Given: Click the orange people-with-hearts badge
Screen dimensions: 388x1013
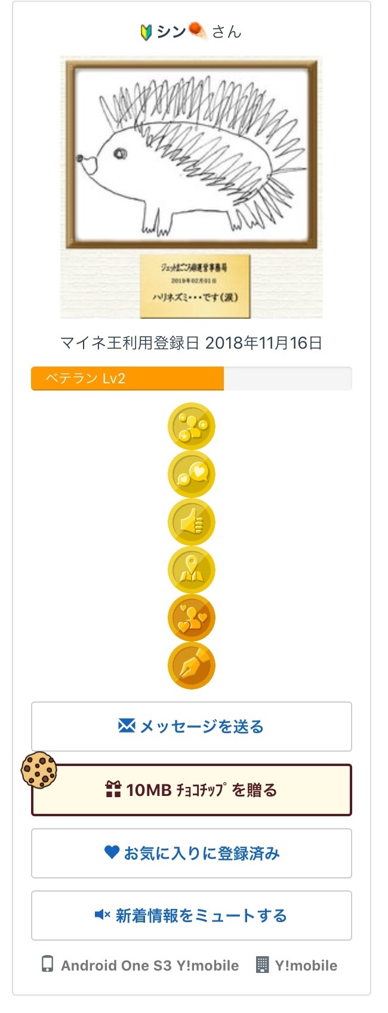Looking at the screenshot, I should (191, 618).
